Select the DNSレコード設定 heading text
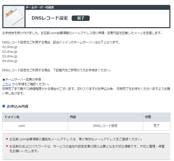The width and height of the screenshot is (174, 161). click(50, 18)
